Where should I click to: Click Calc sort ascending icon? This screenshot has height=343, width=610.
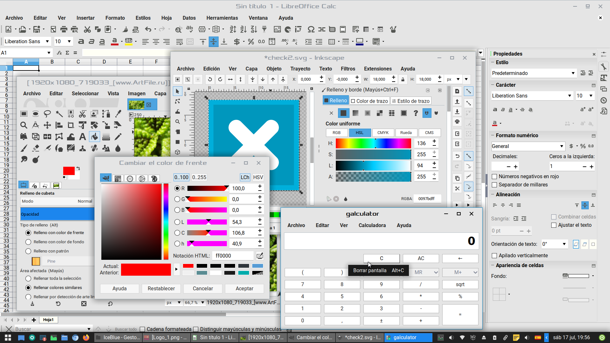pyautogui.click(x=243, y=30)
